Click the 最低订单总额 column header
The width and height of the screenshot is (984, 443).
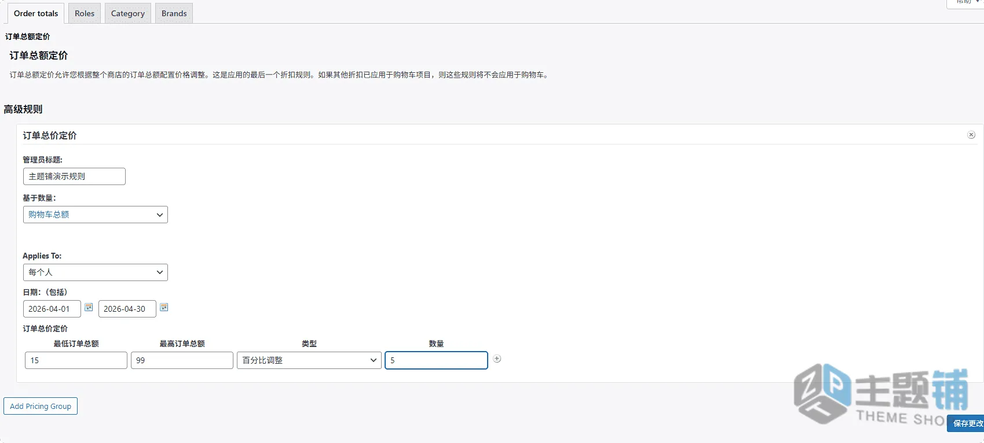76,344
